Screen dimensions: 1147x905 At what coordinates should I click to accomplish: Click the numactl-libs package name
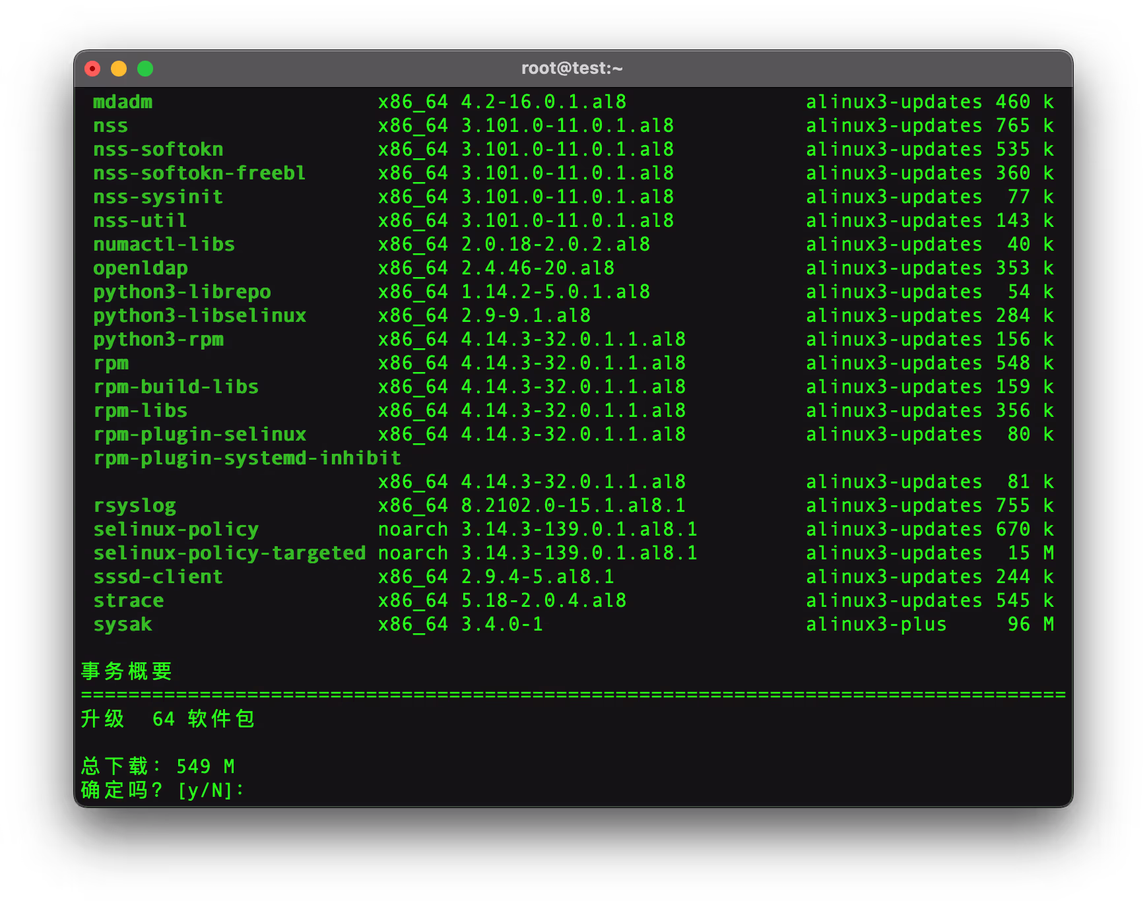point(164,245)
